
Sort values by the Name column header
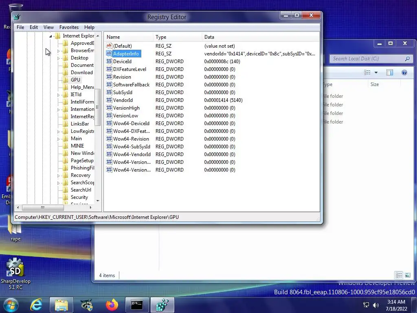click(x=129, y=37)
